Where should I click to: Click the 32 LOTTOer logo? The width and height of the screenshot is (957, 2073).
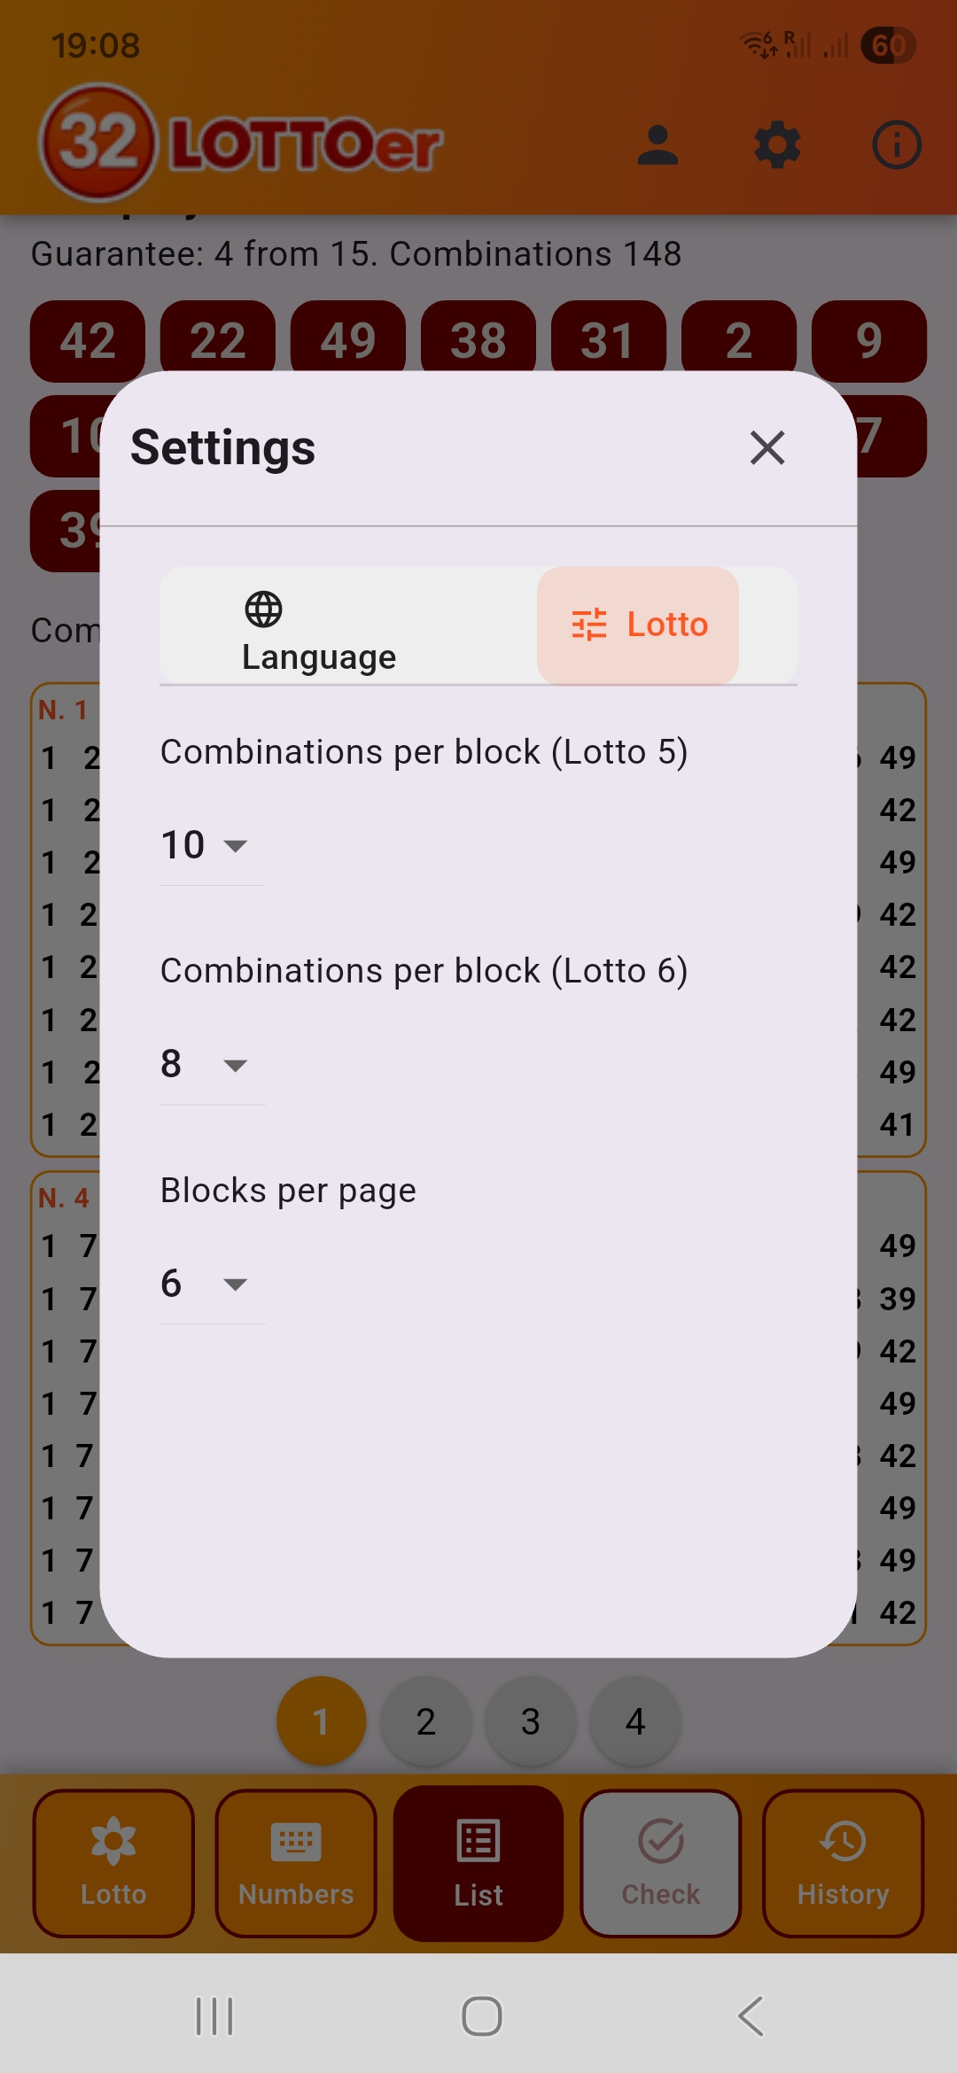click(x=241, y=144)
